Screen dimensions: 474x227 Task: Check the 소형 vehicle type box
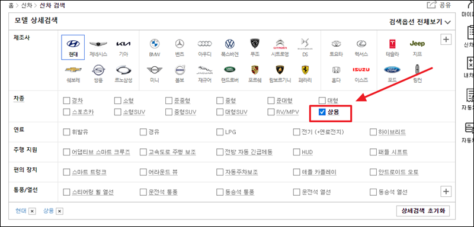(117, 100)
